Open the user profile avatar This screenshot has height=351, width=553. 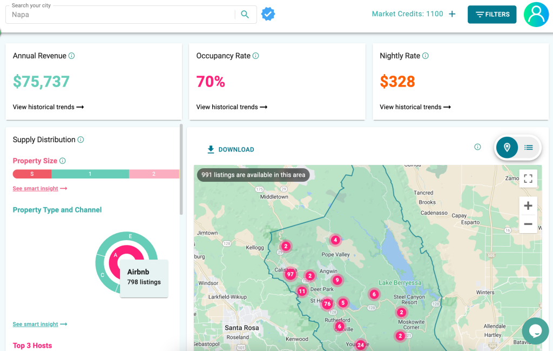[x=536, y=15]
